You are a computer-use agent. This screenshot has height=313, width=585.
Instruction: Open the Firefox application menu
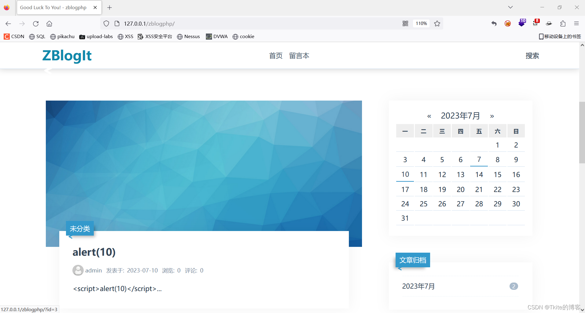click(x=576, y=23)
